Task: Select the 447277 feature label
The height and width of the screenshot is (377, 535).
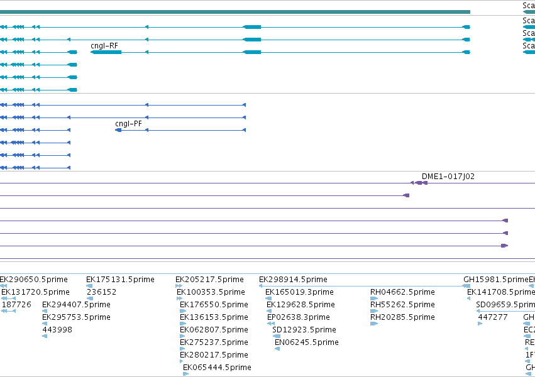Action: click(493, 317)
